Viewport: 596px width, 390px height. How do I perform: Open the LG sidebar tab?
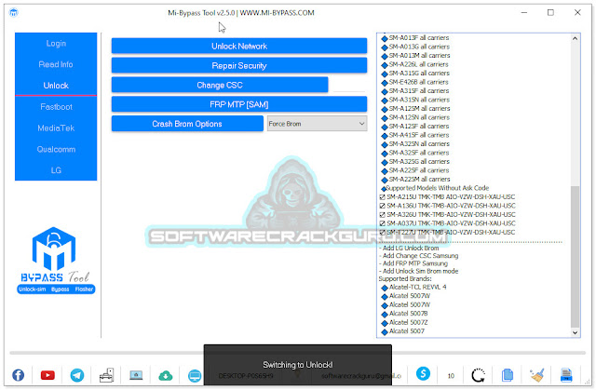pyautogui.click(x=56, y=170)
